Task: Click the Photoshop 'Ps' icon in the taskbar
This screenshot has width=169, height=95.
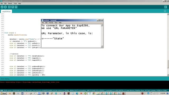Action: click(48, 93)
